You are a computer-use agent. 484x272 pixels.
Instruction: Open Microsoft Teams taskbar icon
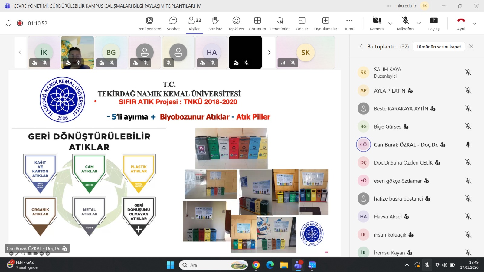pyautogui.click(x=298, y=265)
